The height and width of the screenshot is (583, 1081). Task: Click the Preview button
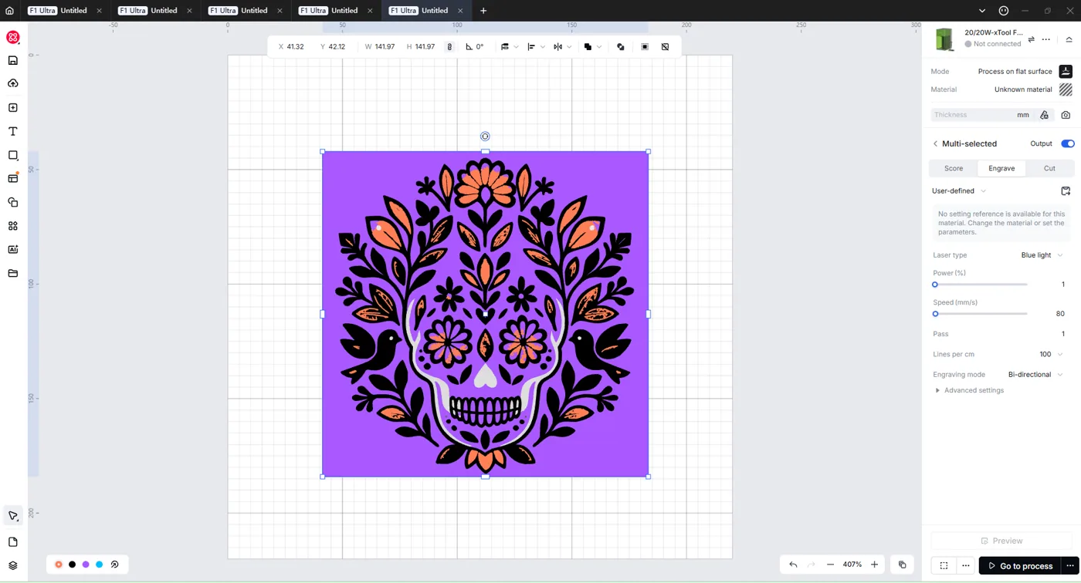[1001, 541]
